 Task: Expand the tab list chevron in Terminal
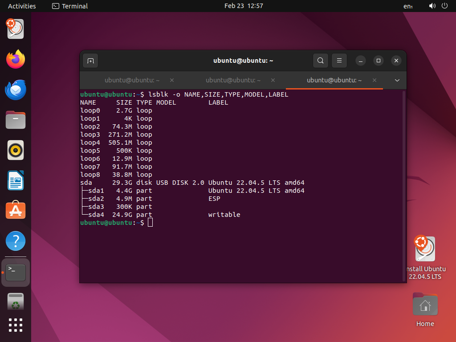[x=396, y=81]
